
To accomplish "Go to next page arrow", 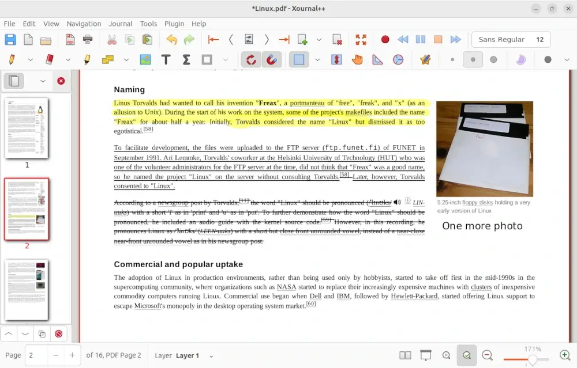I will pos(267,39).
